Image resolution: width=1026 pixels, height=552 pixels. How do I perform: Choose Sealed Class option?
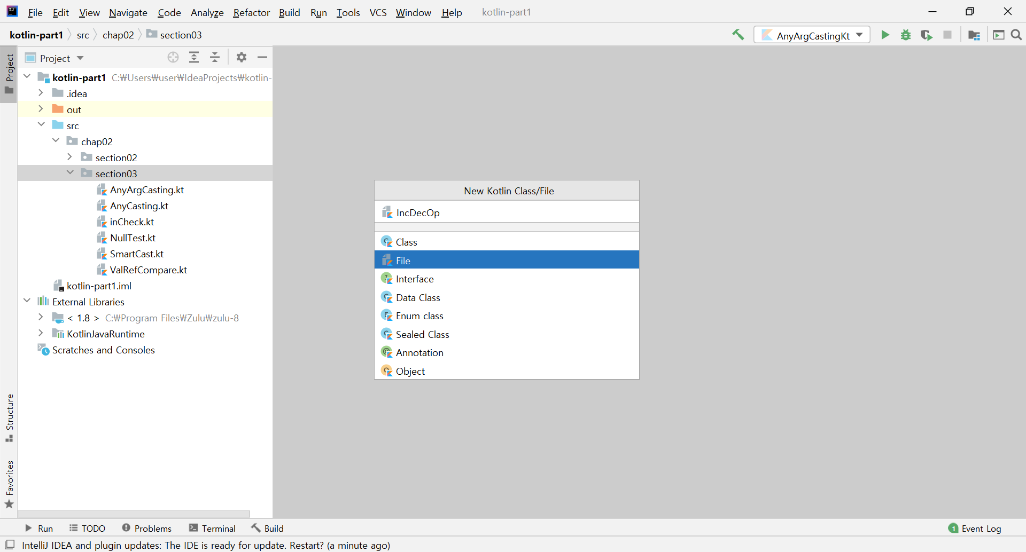click(x=507, y=334)
